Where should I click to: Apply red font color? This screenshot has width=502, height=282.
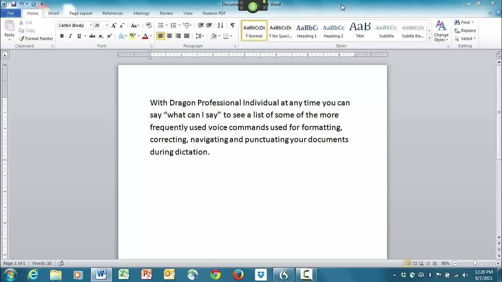tap(145, 36)
